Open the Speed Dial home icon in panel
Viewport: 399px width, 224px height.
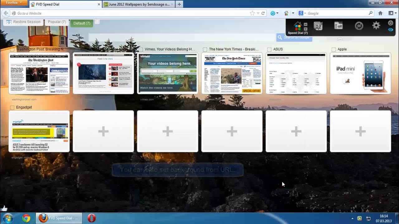[298, 26]
